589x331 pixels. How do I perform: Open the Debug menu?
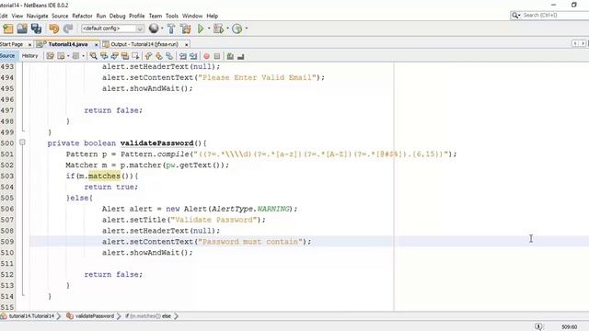tap(117, 16)
